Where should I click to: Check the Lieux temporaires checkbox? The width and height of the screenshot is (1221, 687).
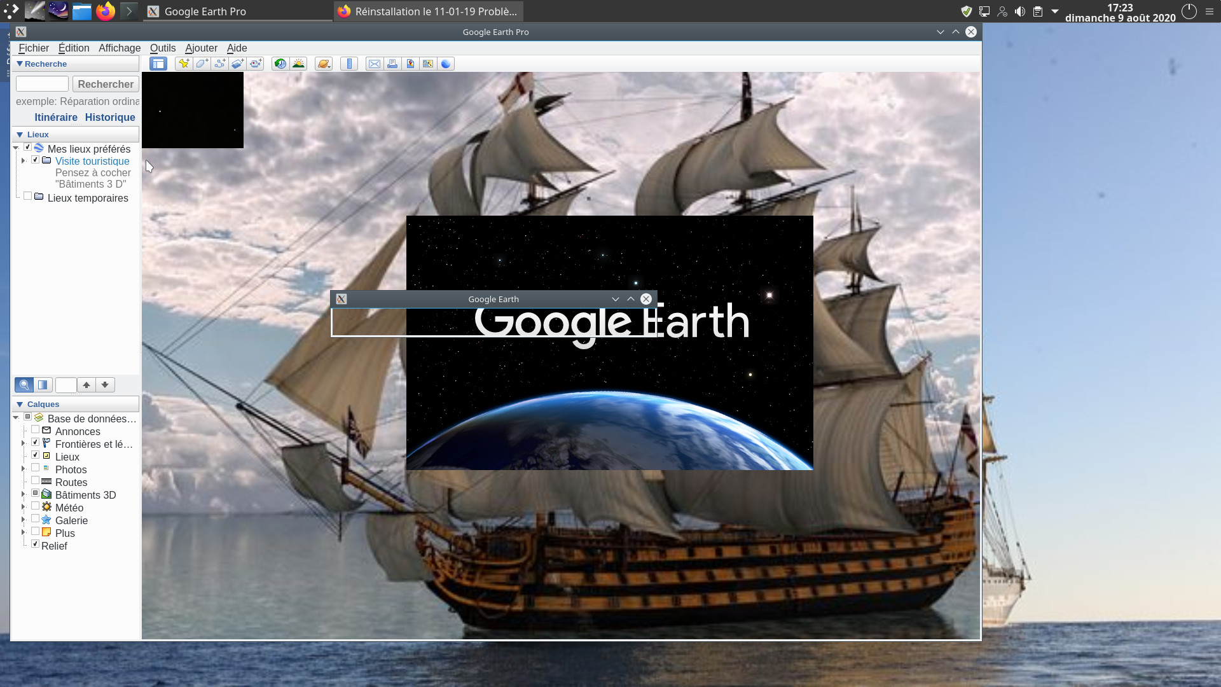(x=27, y=197)
